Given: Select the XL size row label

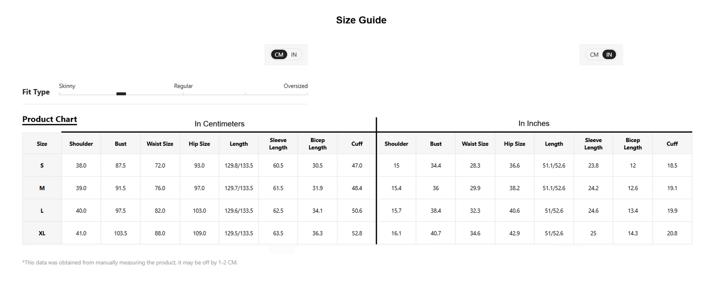Looking at the screenshot, I should coord(42,233).
